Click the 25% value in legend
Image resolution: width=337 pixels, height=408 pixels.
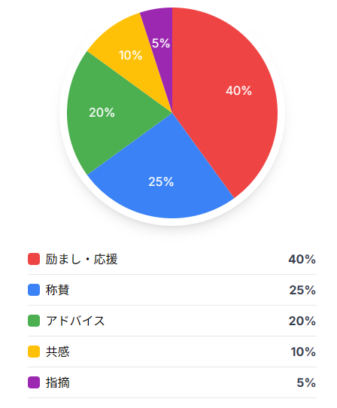click(302, 290)
